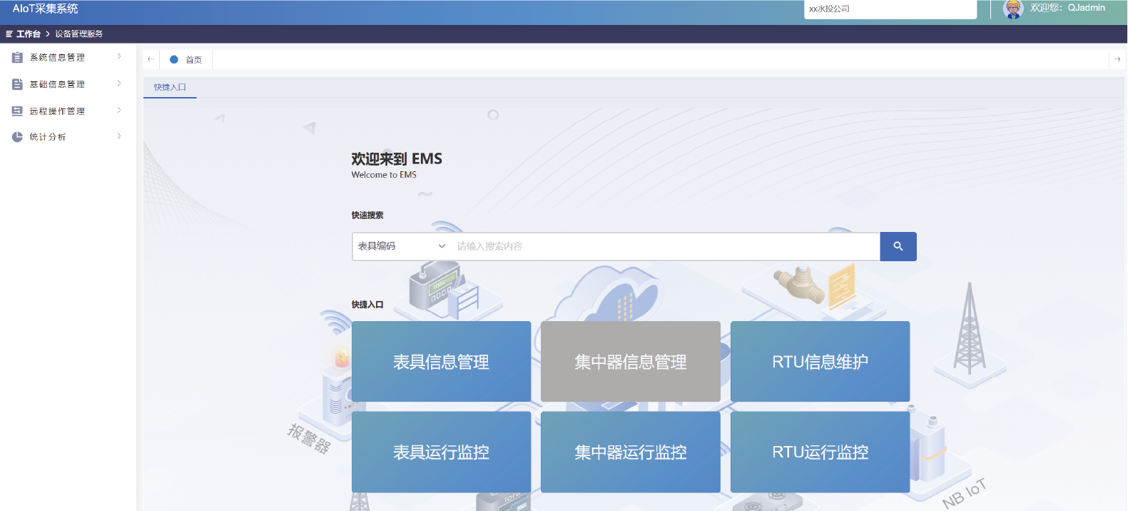Click the 远程操作管理 sidebar icon
This screenshot has height=511, width=1128.
[x=17, y=111]
